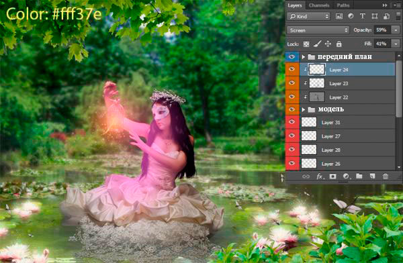Hide Layer 22 with its eye icon
The image size is (403, 263).
tap(292, 97)
